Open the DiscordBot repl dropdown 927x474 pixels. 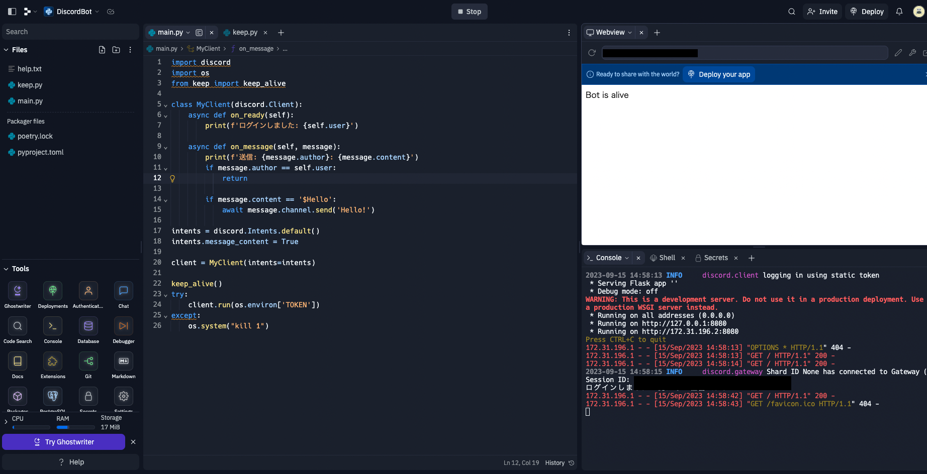pyautogui.click(x=98, y=11)
